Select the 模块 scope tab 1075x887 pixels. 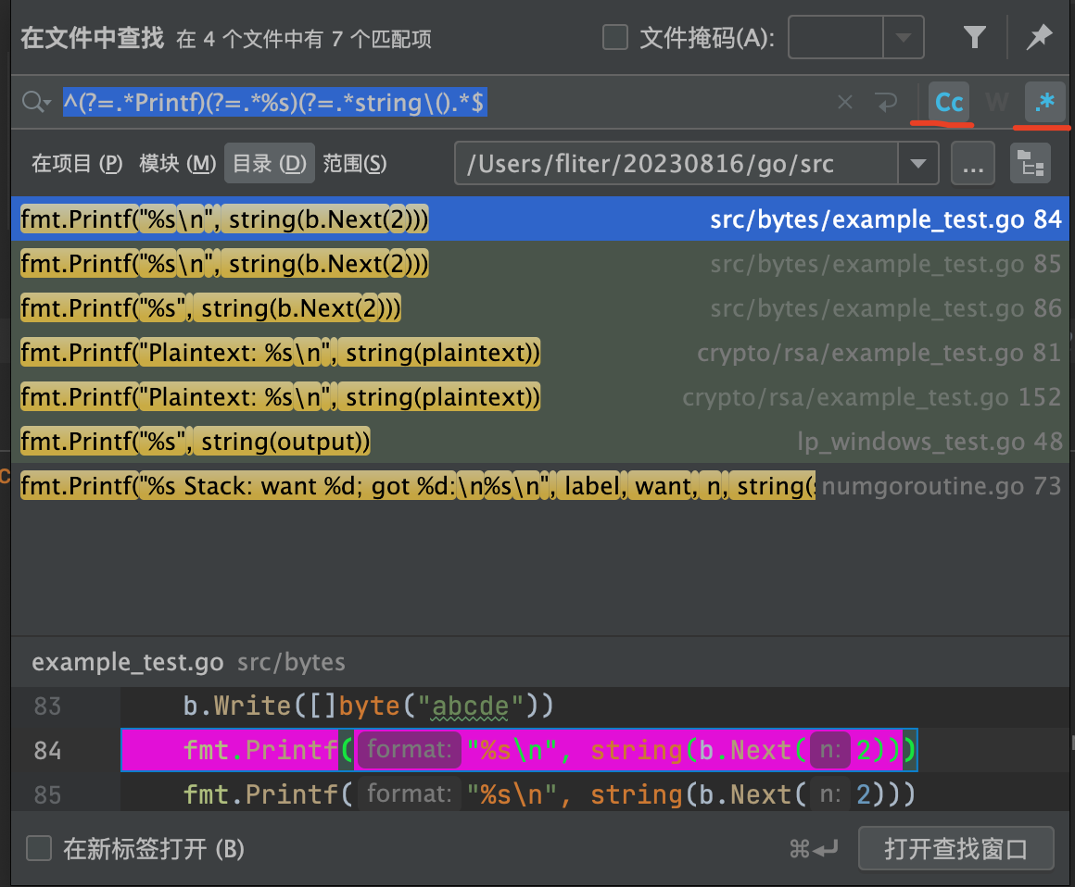click(x=177, y=164)
